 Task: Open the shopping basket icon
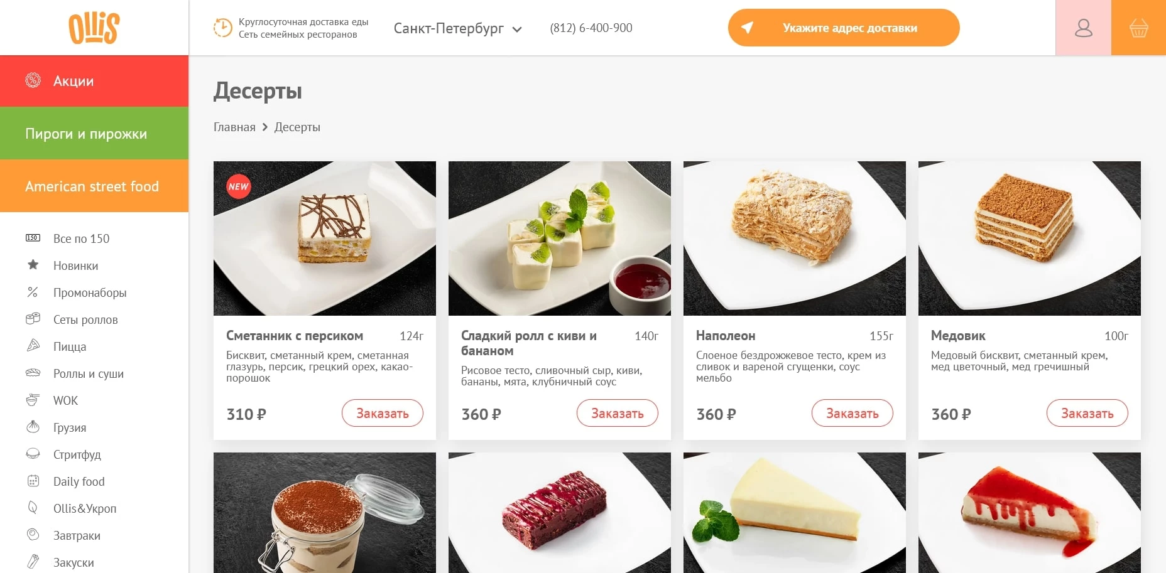click(1138, 28)
